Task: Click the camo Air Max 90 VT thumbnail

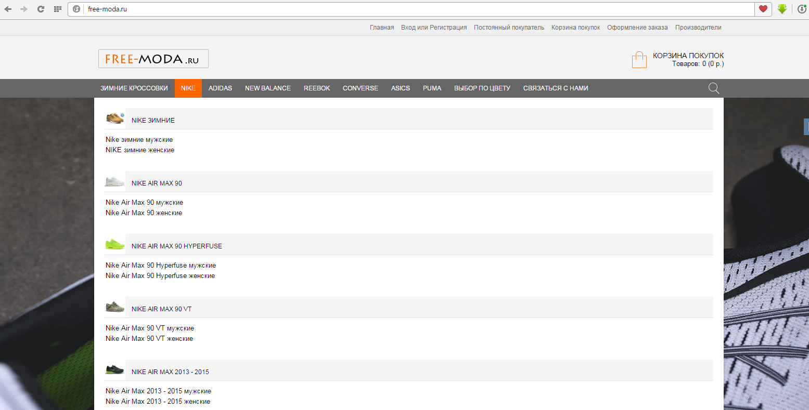Action: tap(115, 307)
